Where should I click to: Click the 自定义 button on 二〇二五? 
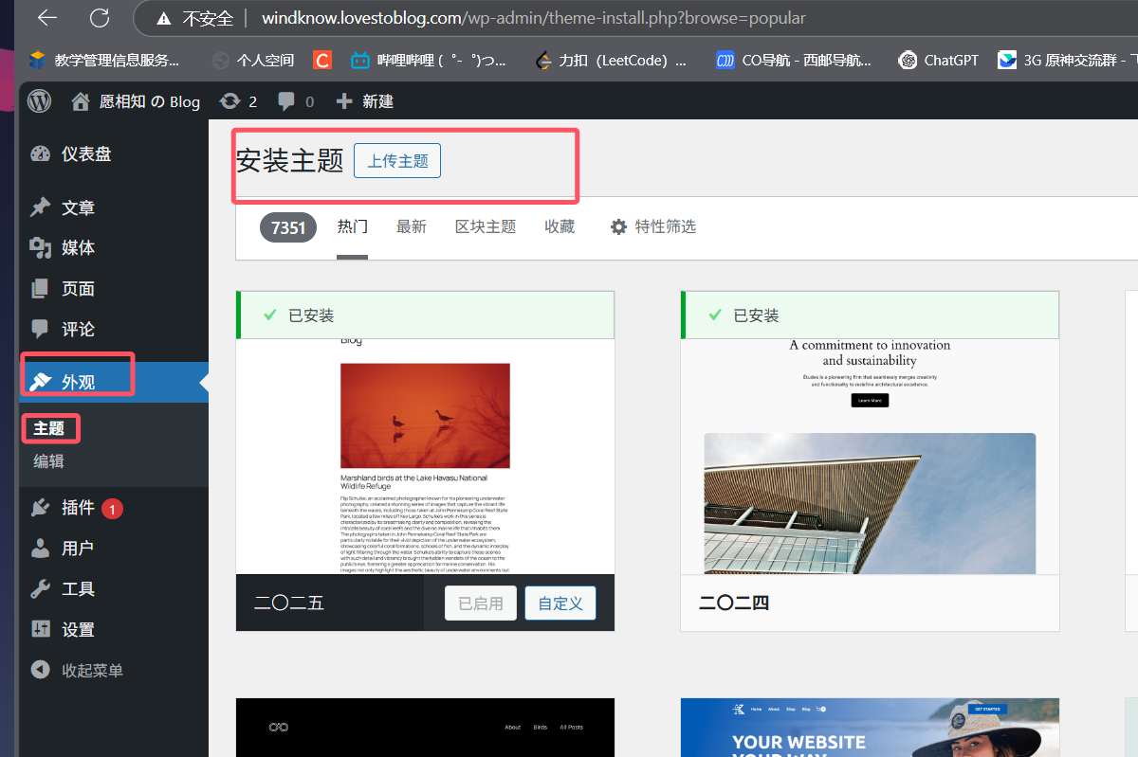(x=560, y=604)
